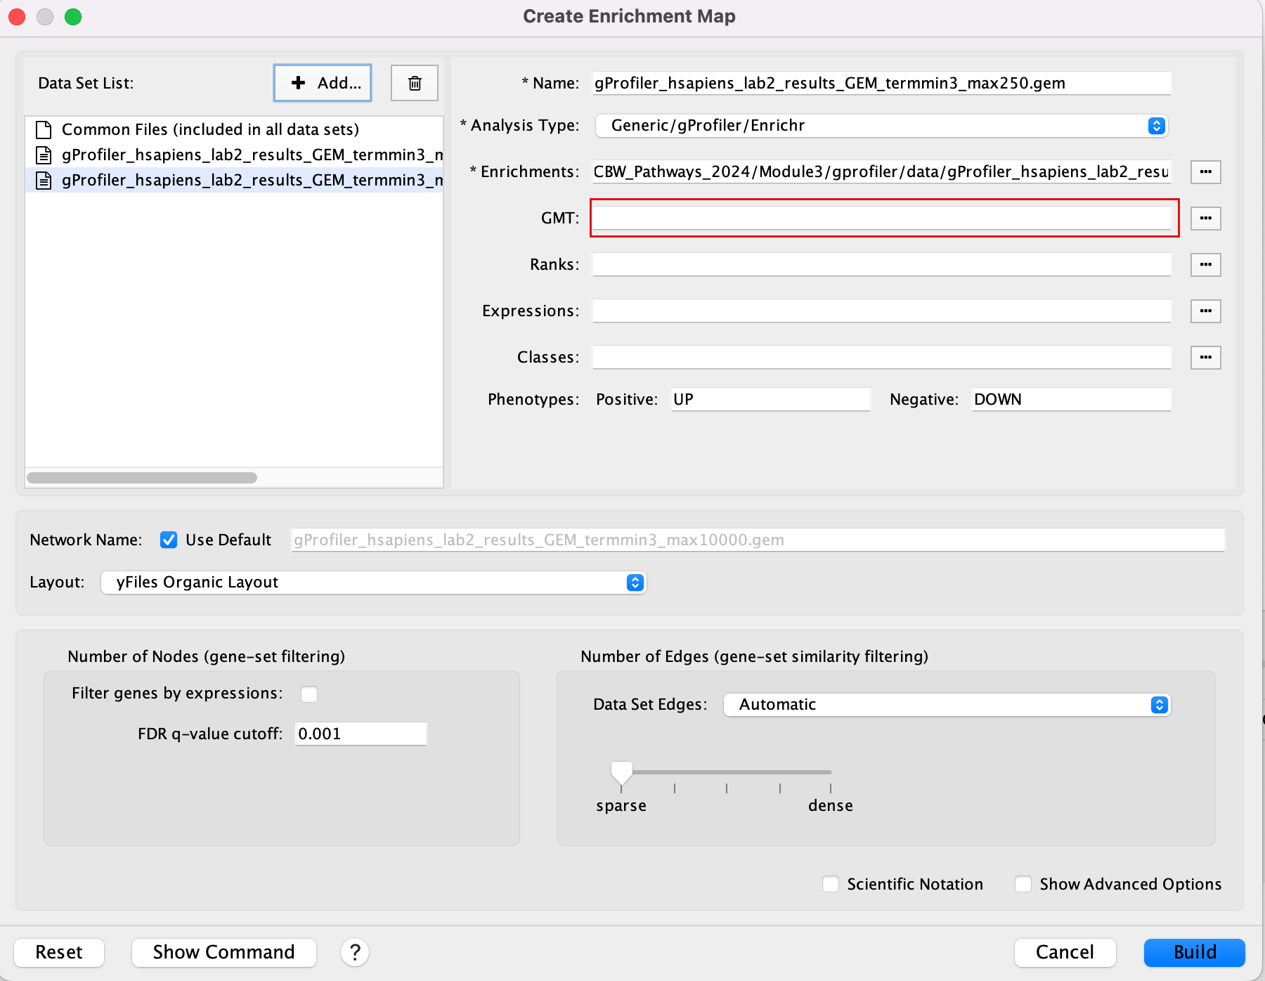Viewport: 1265px width, 981px height.
Task: Open the Data Set Edges dropdown
Action: pyautogui.click(x=947, y=705)
